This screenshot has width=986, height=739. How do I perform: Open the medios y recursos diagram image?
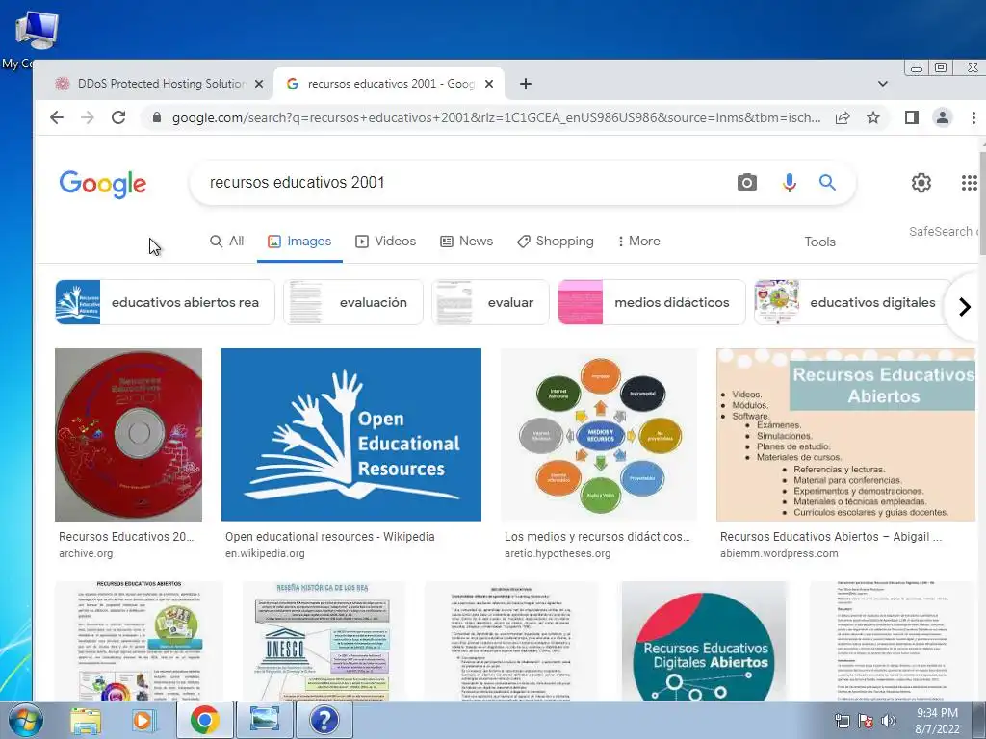click(x=599, y=435)
